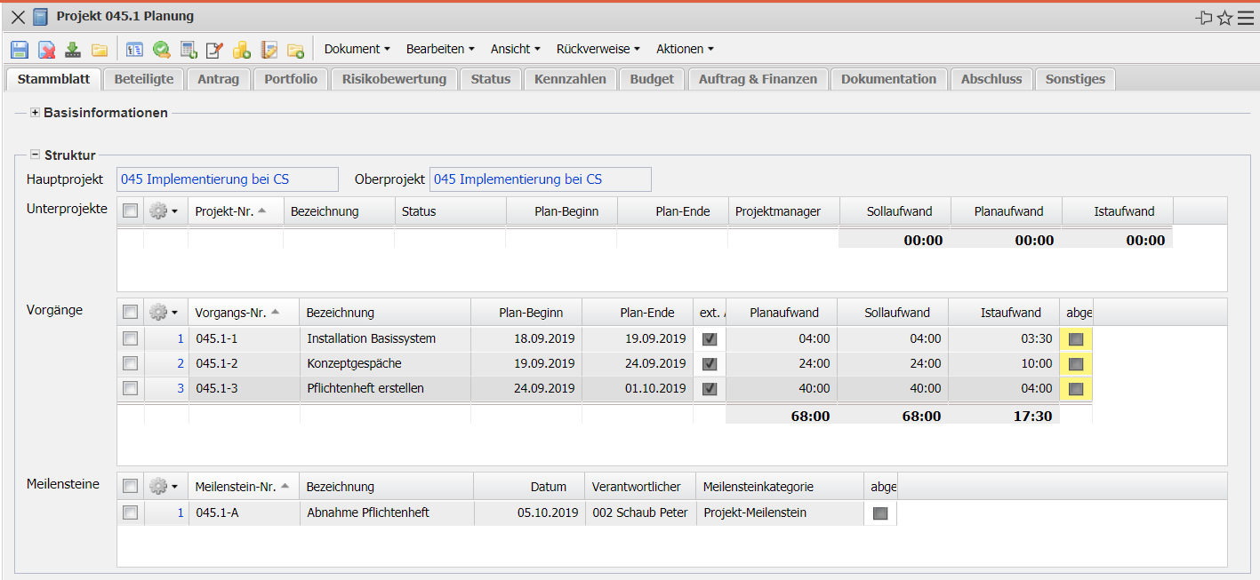Click the document with red X icon
The width and height of the screenshot is (1260, 580).
coord(46,50)
